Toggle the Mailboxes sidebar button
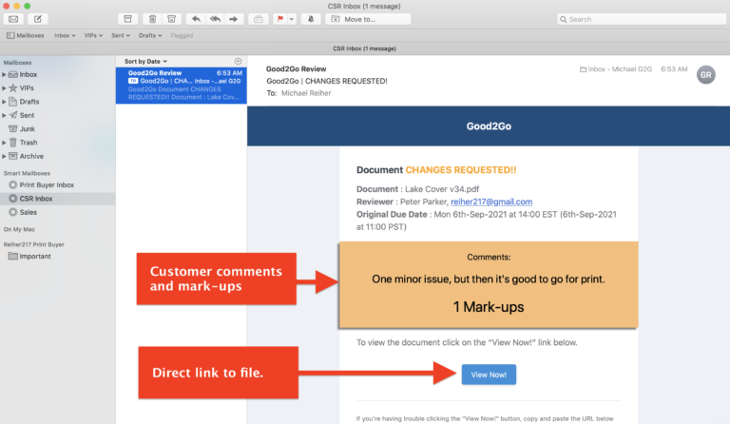The width and height of the screenshot is (730, 424). tap(25, 35)
